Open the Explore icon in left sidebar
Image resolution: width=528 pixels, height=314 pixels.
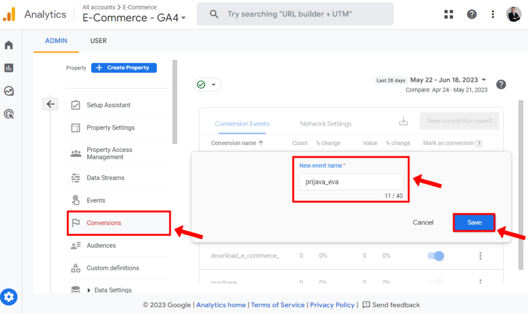9,91
